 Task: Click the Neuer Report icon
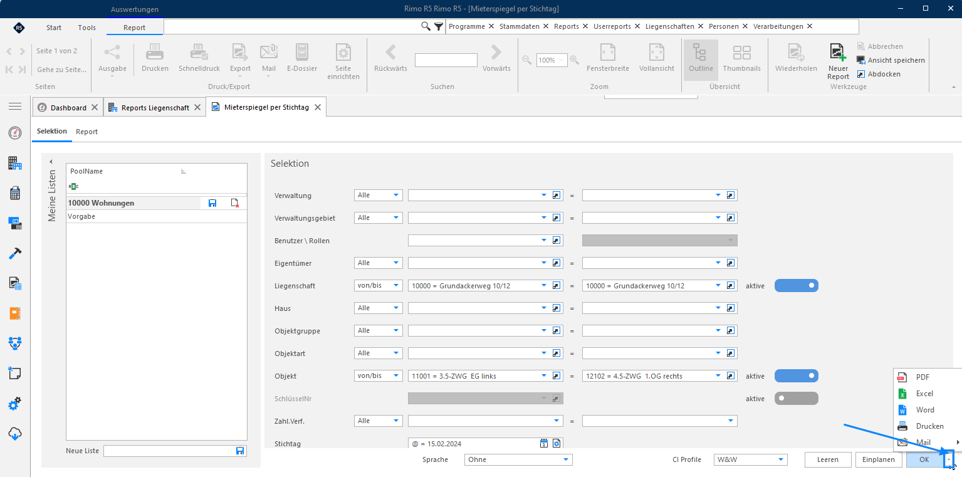click(838, 53)
